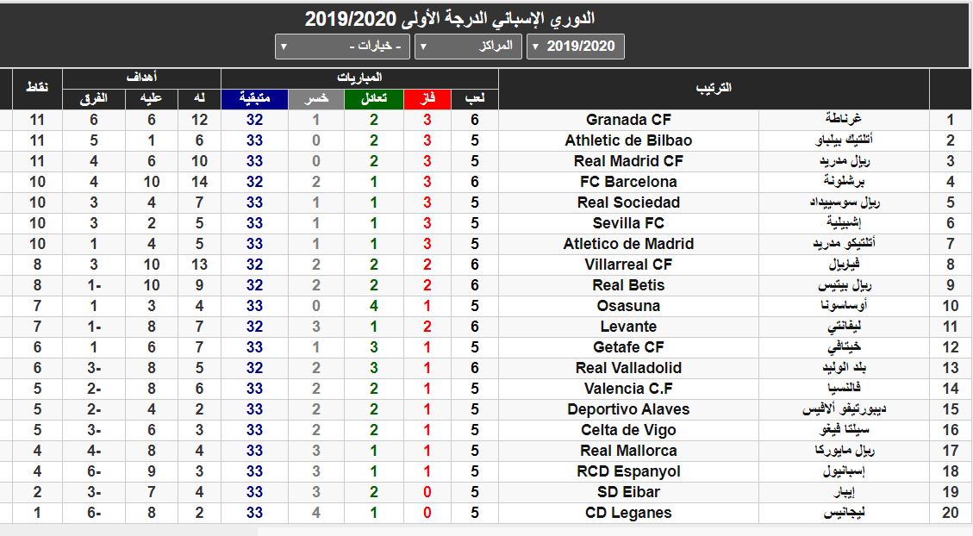This screenshot has height=536, width=973.
Task: Open the خيارات options dropdown
Action: [343, 47]
